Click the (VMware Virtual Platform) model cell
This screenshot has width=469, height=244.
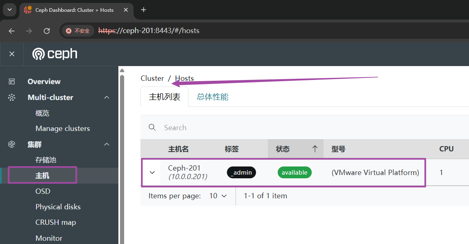375,173
